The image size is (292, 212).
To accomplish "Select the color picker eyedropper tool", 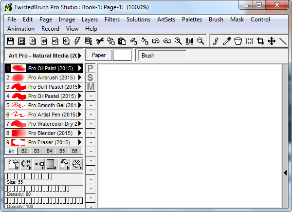I will (x=227, y=41).
